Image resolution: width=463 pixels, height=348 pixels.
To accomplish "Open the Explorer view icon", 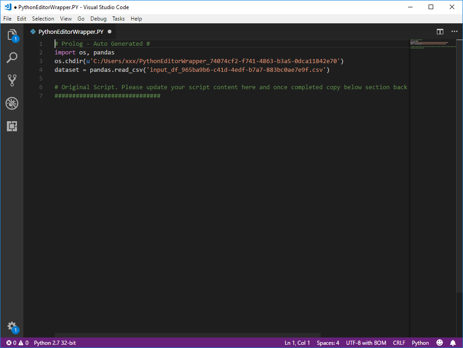I will pyautogui.click(x=12, y=35).
